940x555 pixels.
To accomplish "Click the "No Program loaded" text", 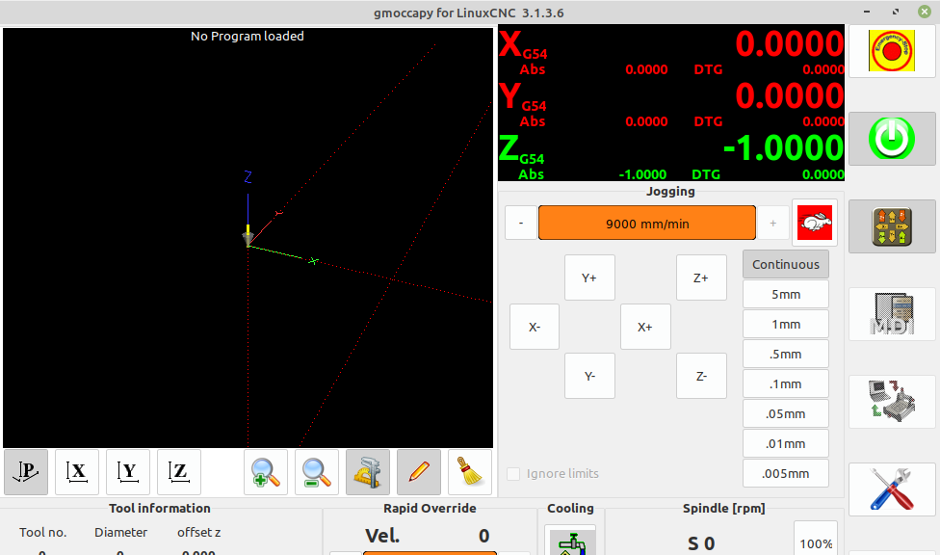I will [x=247, y=36].
